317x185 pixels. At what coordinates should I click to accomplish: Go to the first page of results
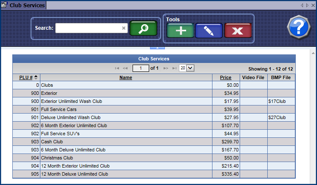click(117, 68)
